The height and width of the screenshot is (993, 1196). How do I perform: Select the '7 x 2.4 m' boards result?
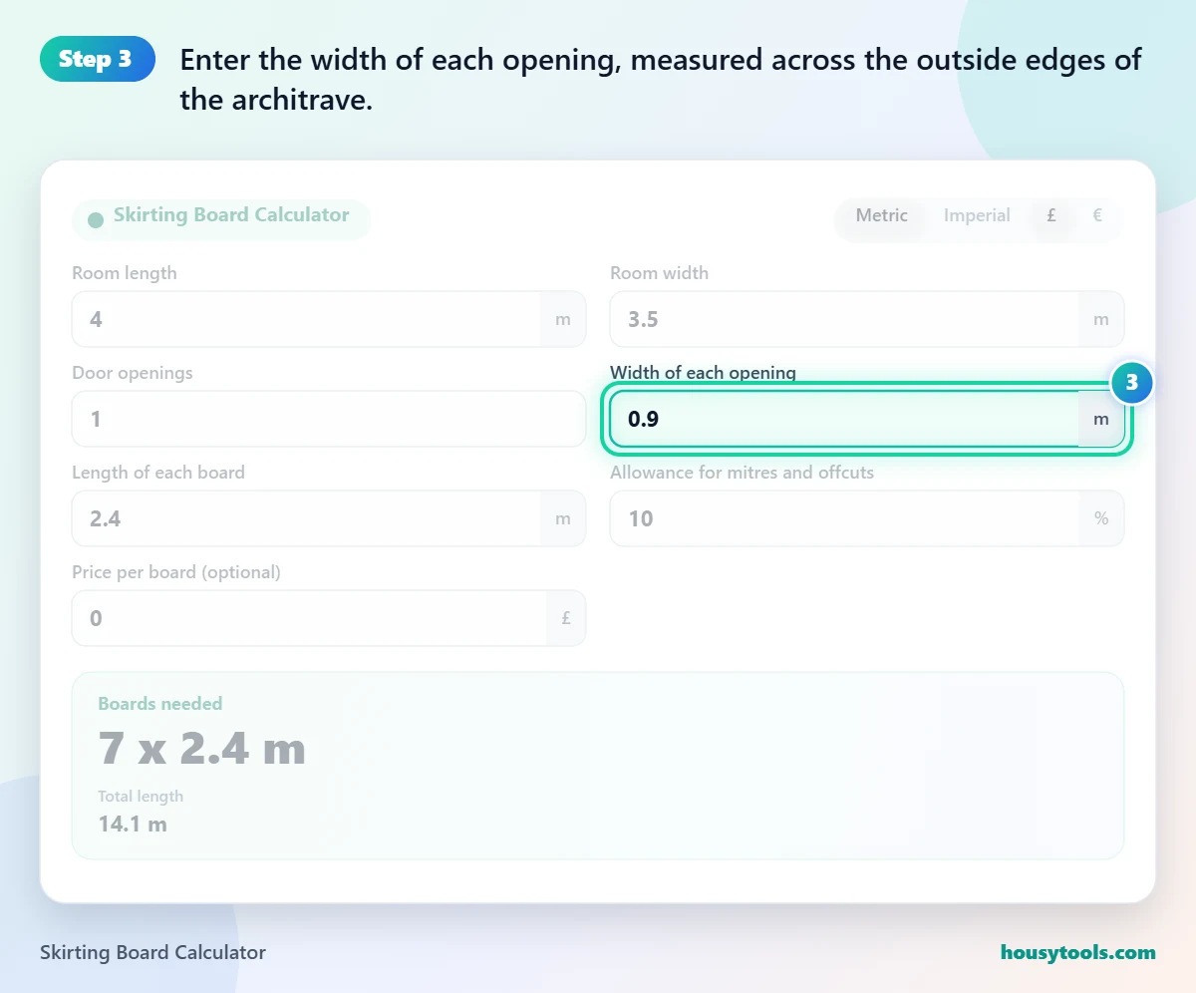(x=202, y=748)
